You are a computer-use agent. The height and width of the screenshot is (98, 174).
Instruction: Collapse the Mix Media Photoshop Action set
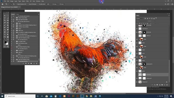(x=15, y=47)
